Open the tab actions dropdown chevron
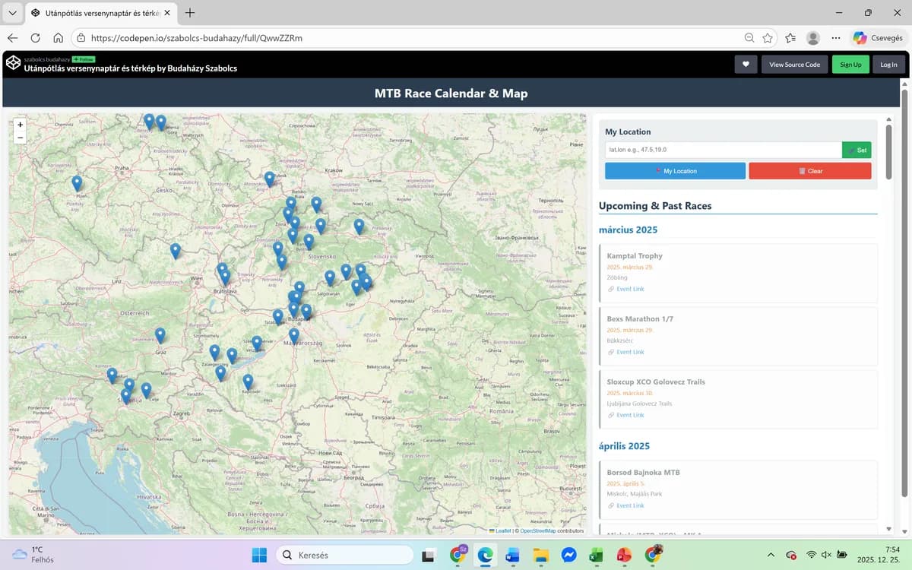 (x=13, y=13)
